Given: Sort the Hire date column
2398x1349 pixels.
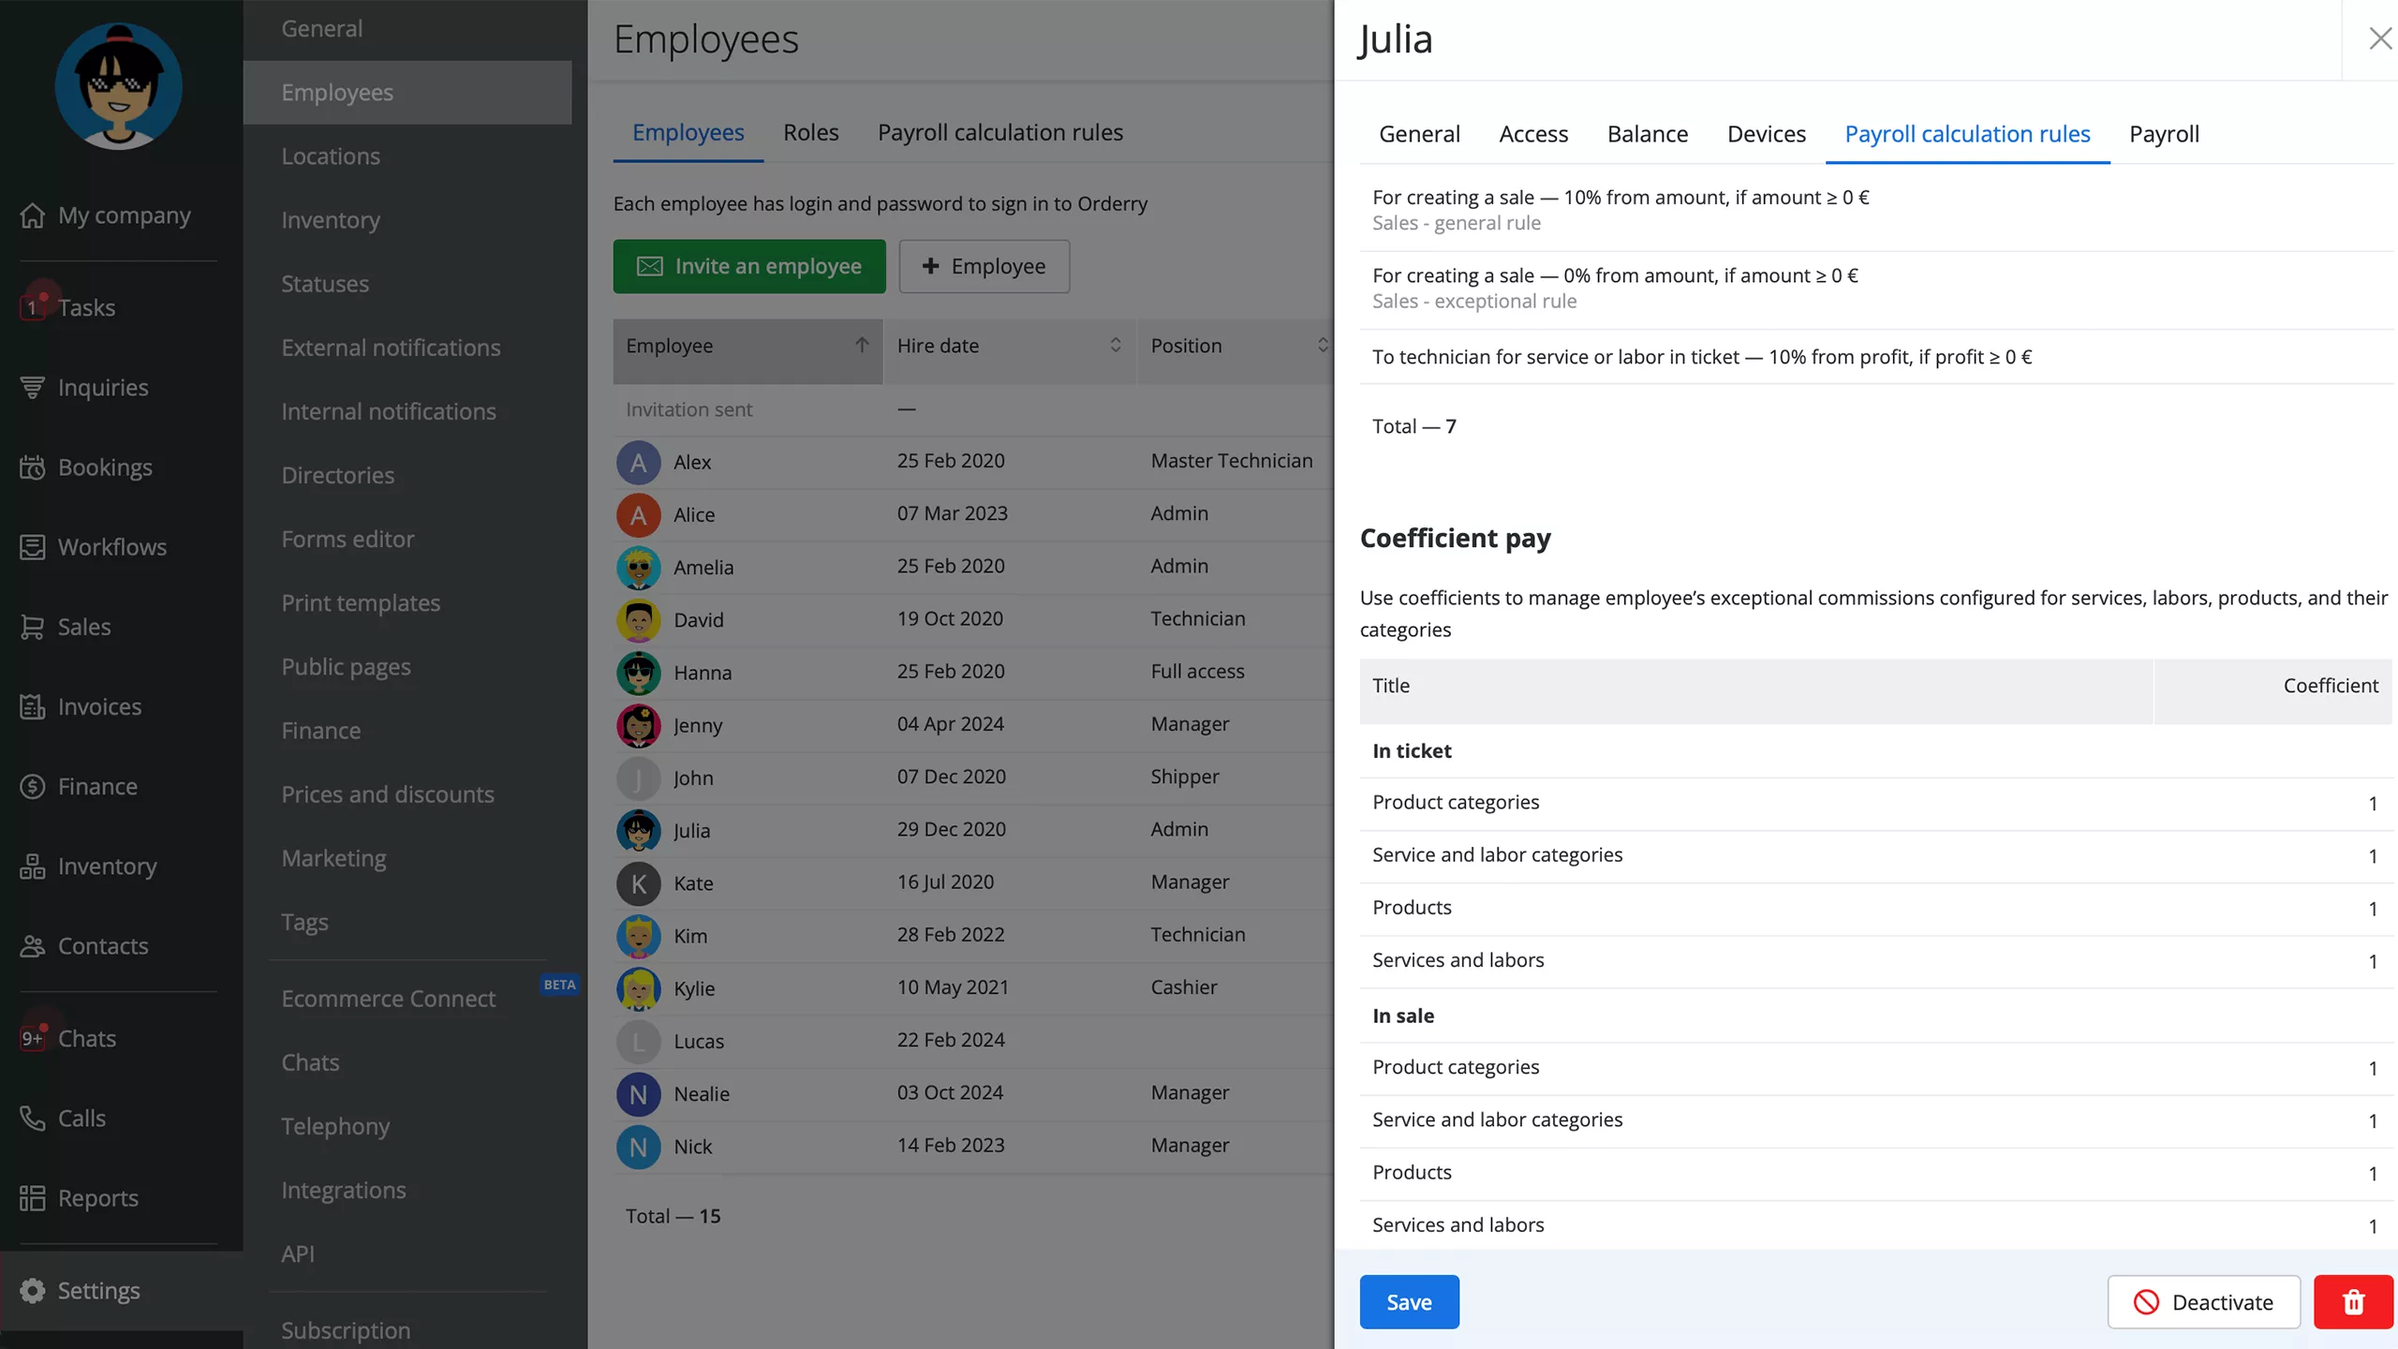Looking at the screenshot, I should click(1115, 346).
